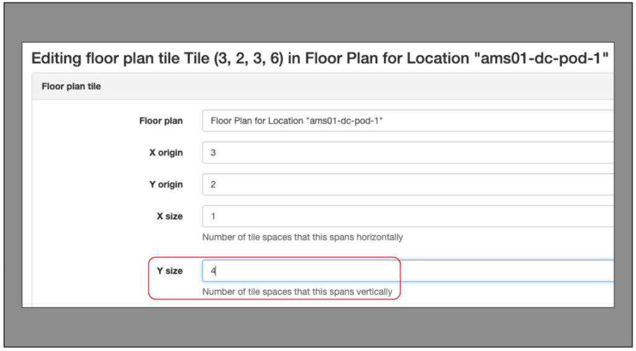
Task: Click the 'Floor plan tile' panel title
Action: [71, 86]
